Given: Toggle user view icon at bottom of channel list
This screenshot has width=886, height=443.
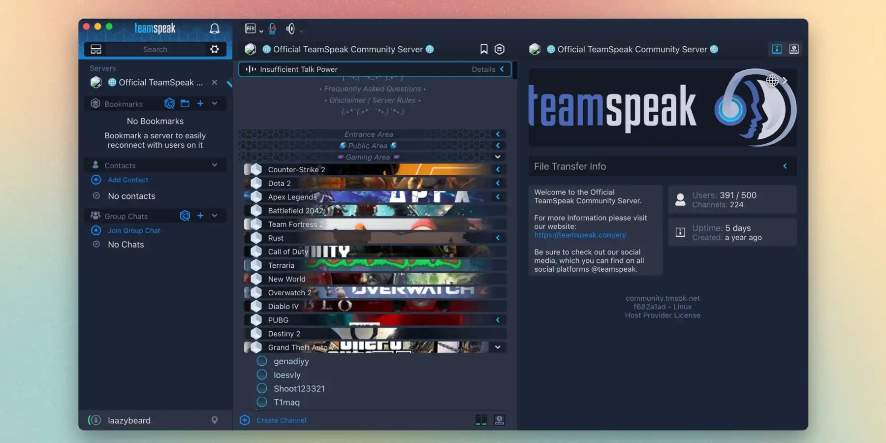Looking at the screenshot, I should [499, 420].
